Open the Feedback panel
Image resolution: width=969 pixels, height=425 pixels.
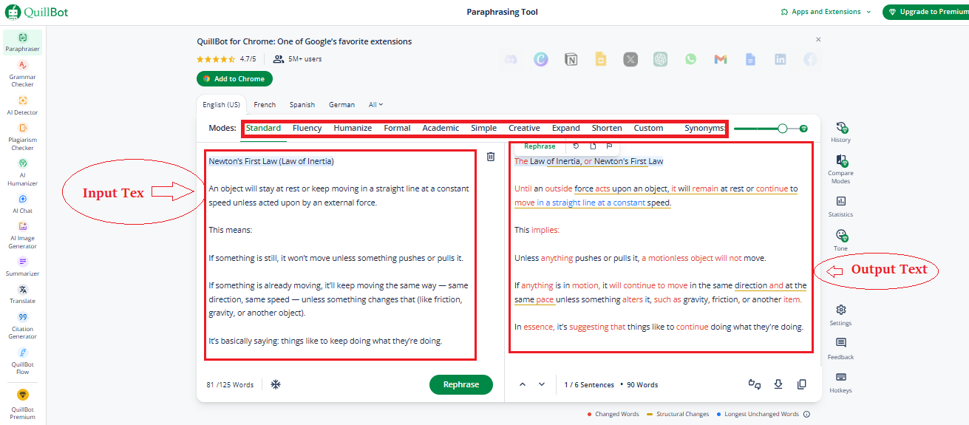tap(840, 349)
